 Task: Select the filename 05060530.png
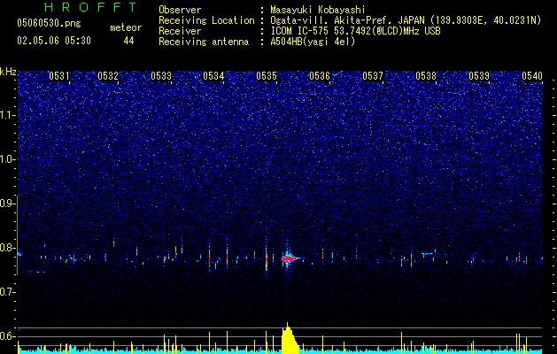click(49, 24)
